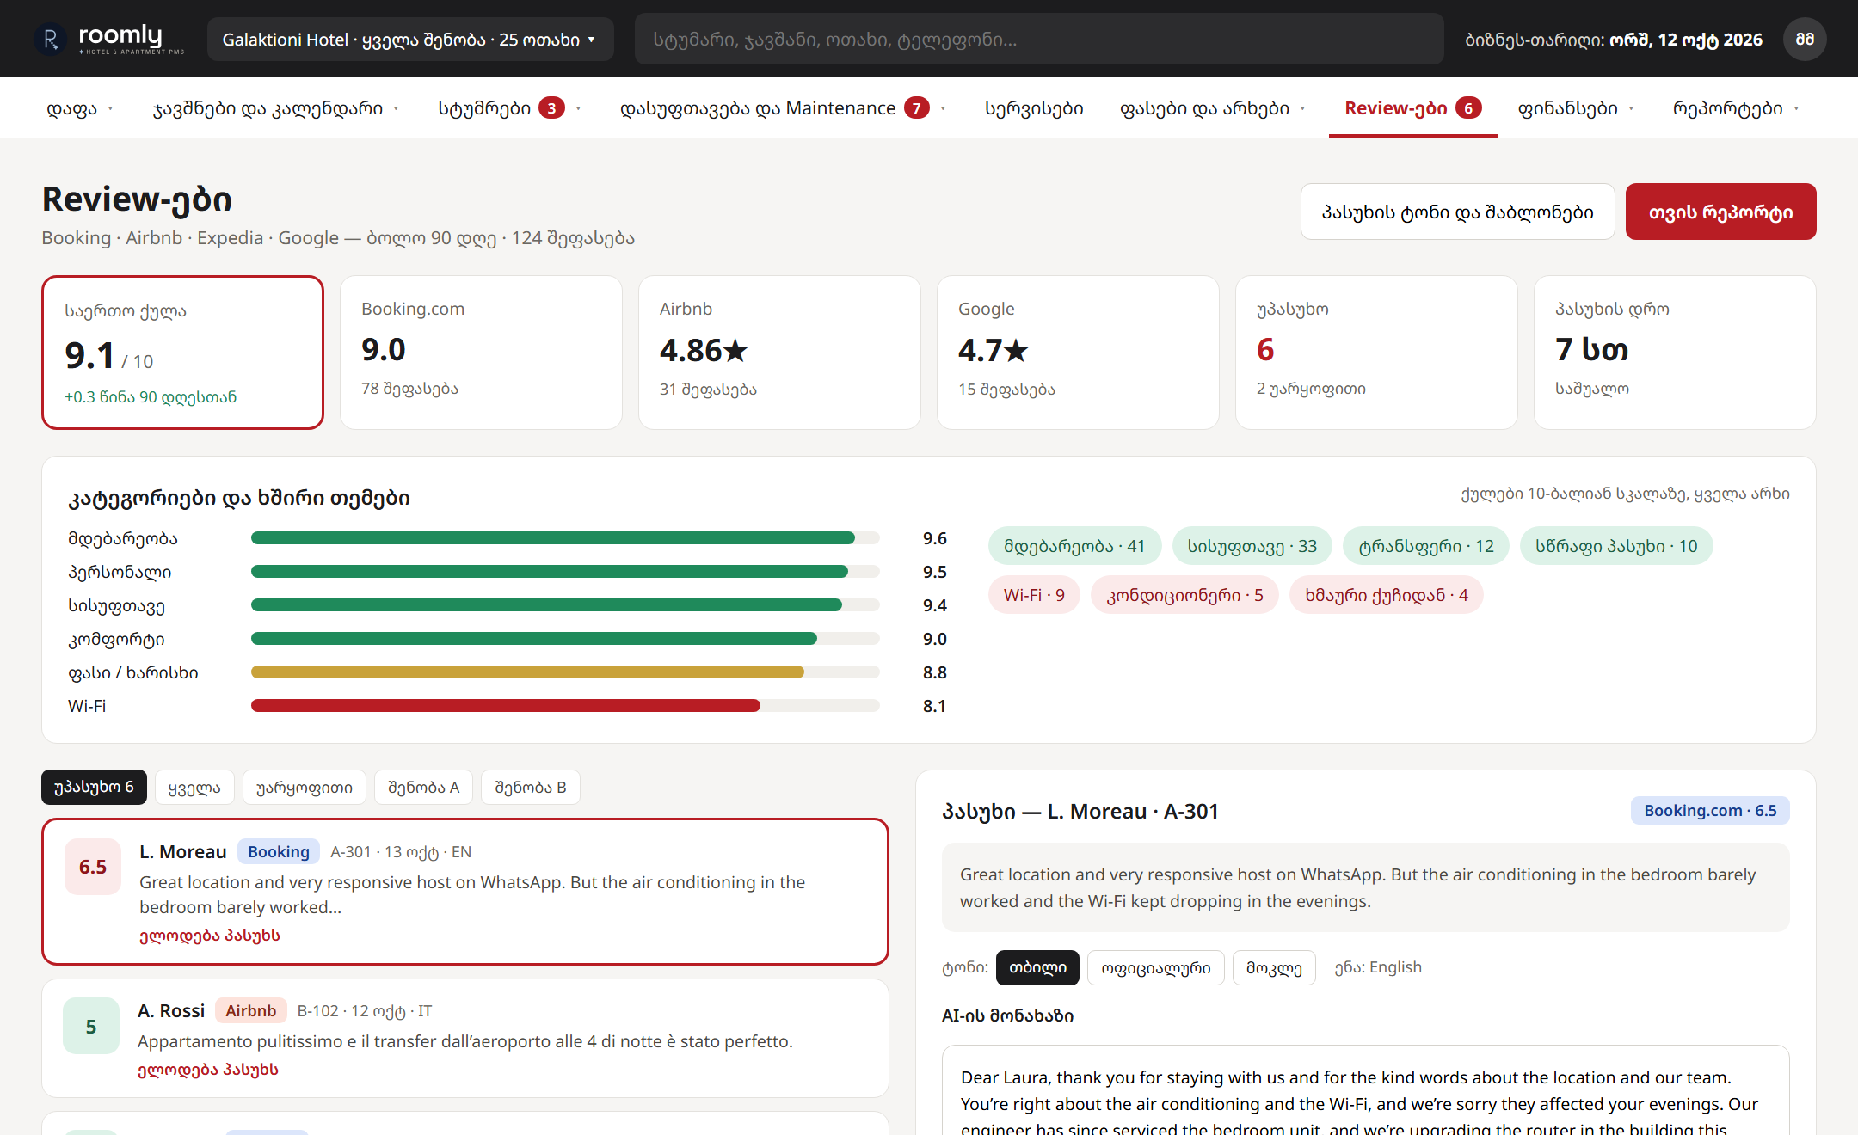Screen dimensions: 1858x1135
Task: Expand the რეპორტები menu
Action: tap(1736, 108)
